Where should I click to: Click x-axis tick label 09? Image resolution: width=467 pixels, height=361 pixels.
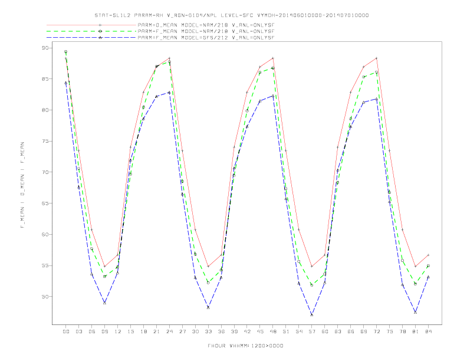point(104,332)
